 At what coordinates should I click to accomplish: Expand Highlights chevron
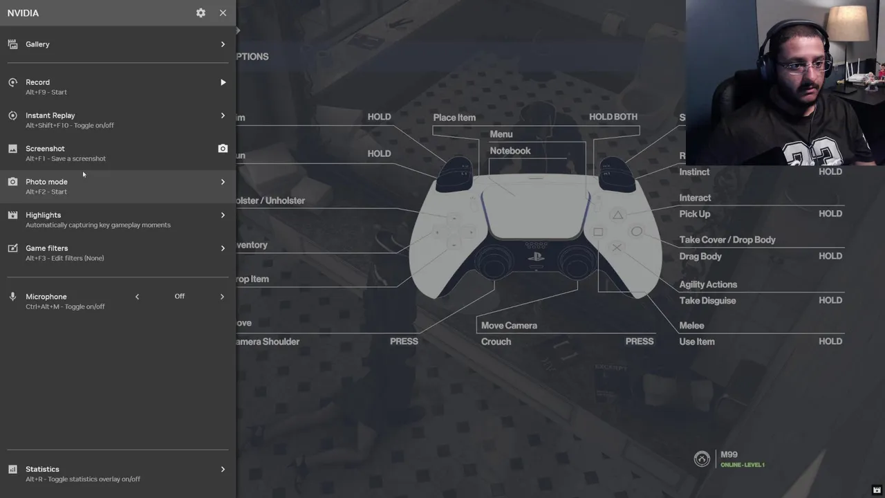click(223, 215)
